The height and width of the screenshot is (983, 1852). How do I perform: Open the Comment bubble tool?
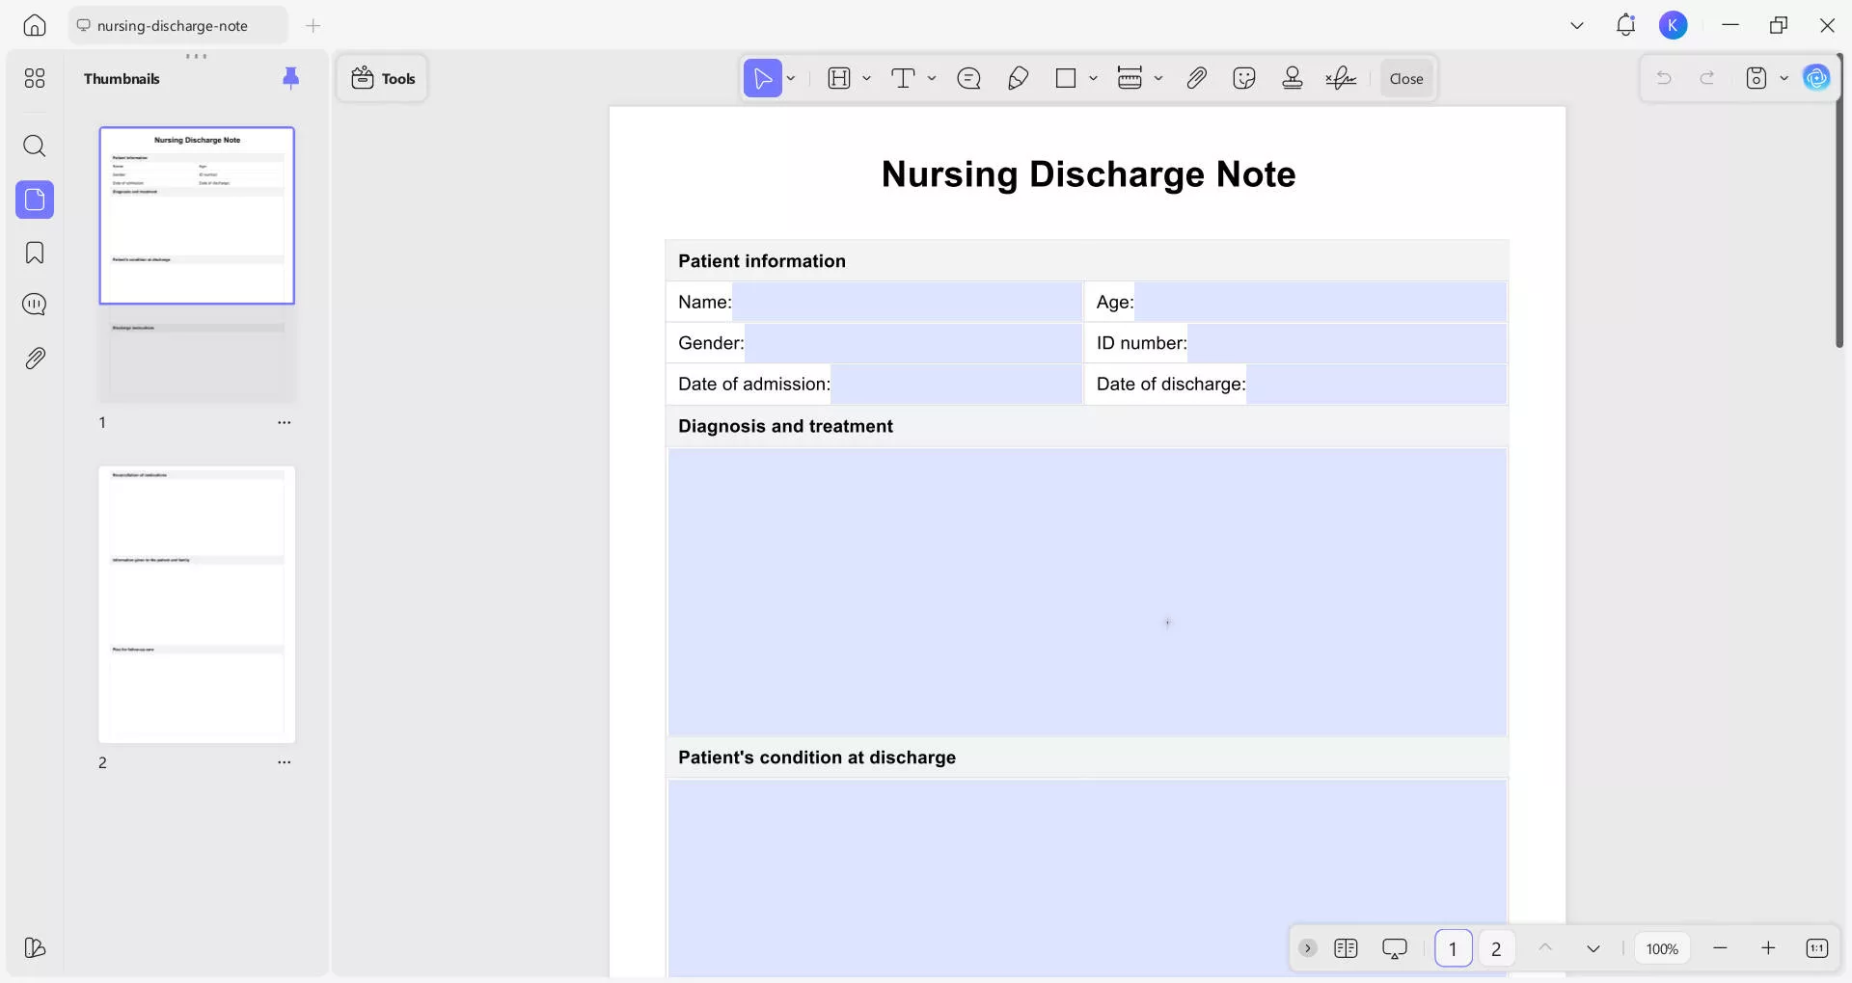tap(969, 78)
